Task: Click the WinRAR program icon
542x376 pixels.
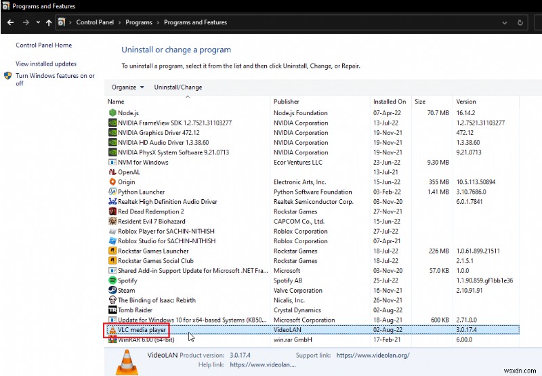Action: (x=112, y=339)
